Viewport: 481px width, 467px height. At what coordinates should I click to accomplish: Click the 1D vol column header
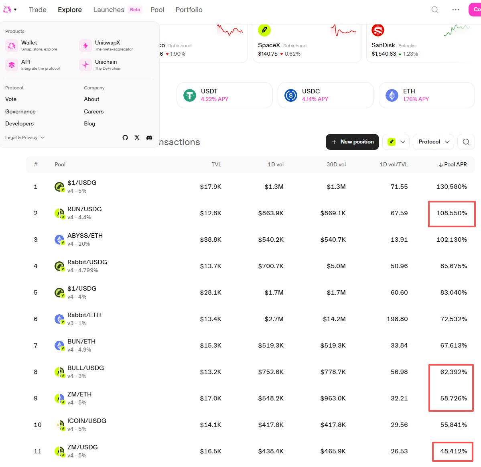[276, 165]
